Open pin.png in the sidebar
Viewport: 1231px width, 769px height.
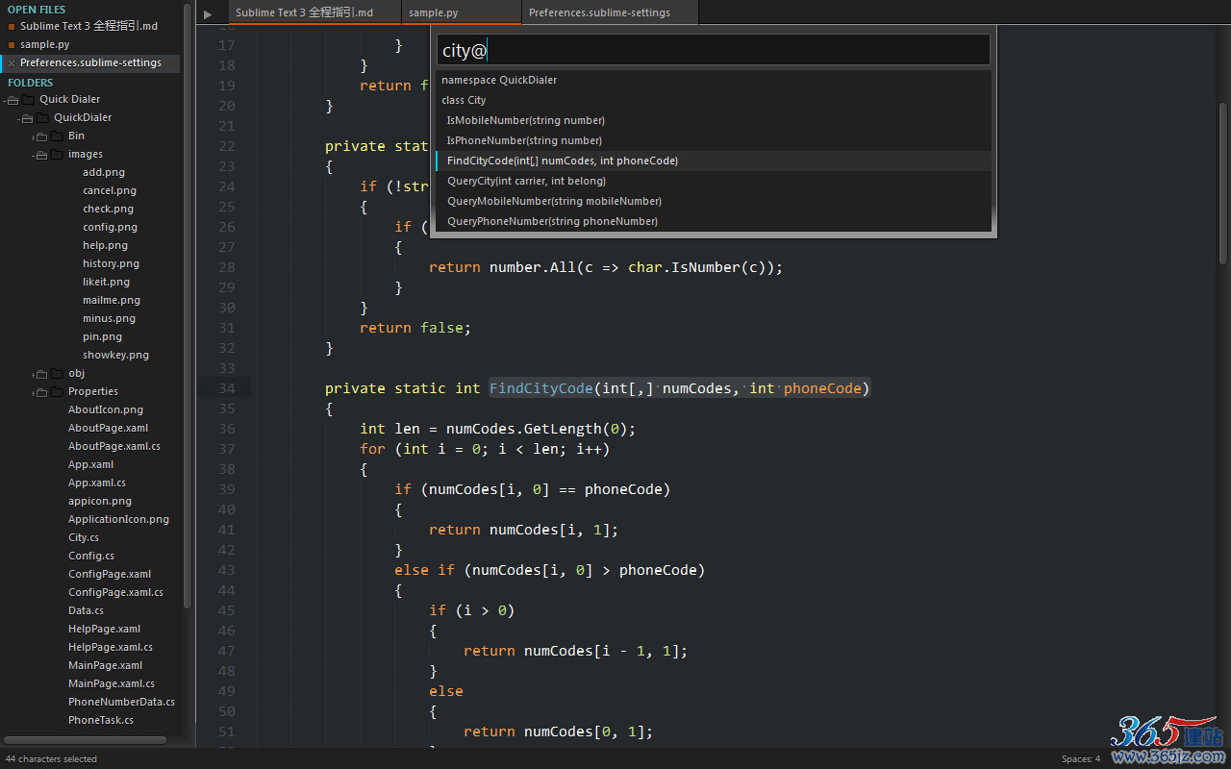(102, 337)
